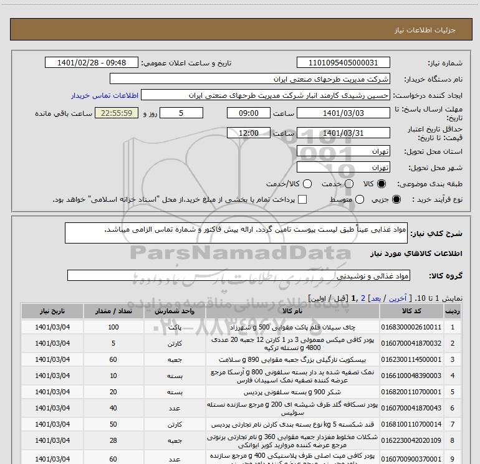480x464 pixels.
Task: Click quantity 28 in row 8
Action: pyautogui.click(x=113, y=440)
